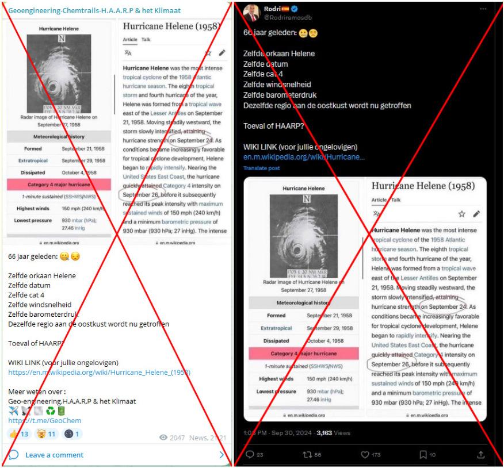This screenshot has width=504, height=468.
Task: Click the language translate icon in left Wikipedia screenshot
Action: [128, 53]
